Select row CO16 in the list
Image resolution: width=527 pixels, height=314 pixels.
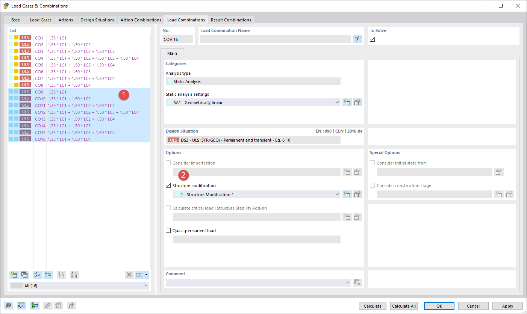point(79,139)
